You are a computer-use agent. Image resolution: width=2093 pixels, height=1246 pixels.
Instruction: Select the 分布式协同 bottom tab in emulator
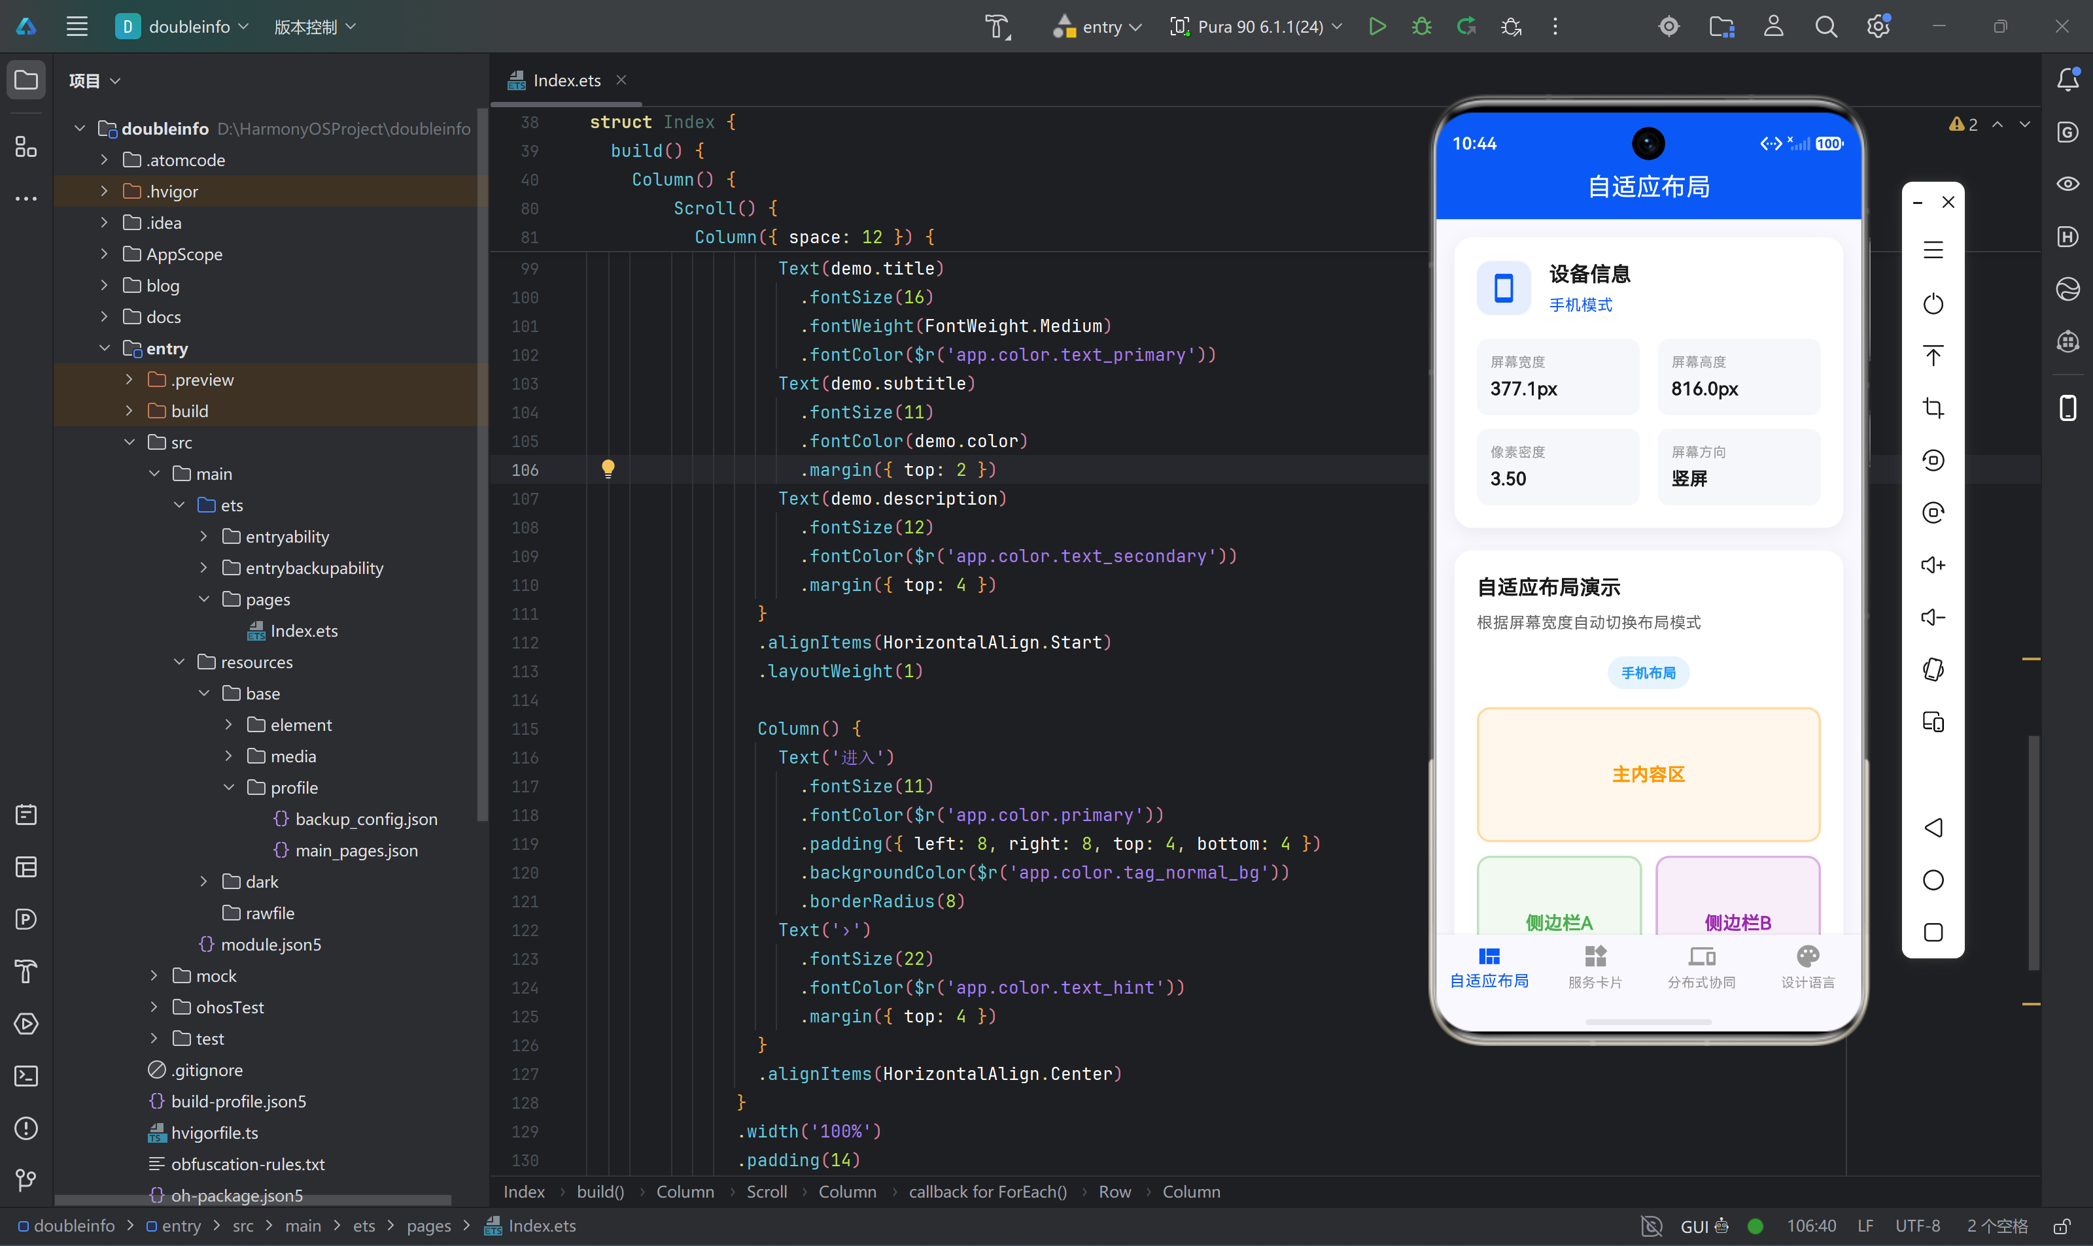coord(1702,968)
